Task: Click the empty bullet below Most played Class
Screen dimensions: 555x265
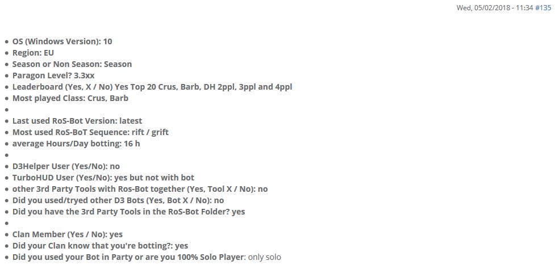Action: [x=7, y=110]
